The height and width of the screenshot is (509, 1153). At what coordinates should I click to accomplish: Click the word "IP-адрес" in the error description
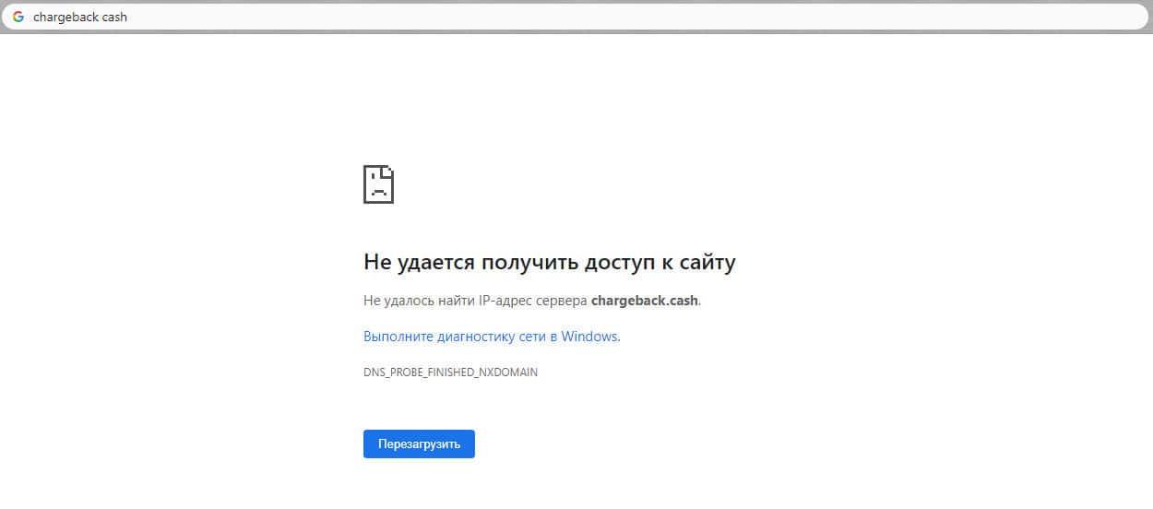click(503, 301)
